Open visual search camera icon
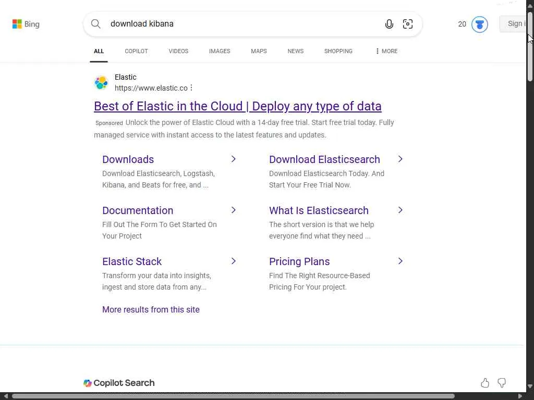This screenshot has height=400, width=534. click(x=408, y=24)
